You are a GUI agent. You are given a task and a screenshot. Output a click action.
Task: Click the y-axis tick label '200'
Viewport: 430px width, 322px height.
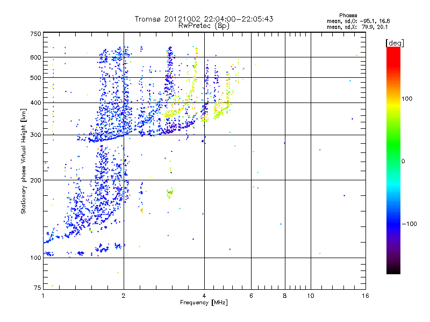[x=35, y=180]
